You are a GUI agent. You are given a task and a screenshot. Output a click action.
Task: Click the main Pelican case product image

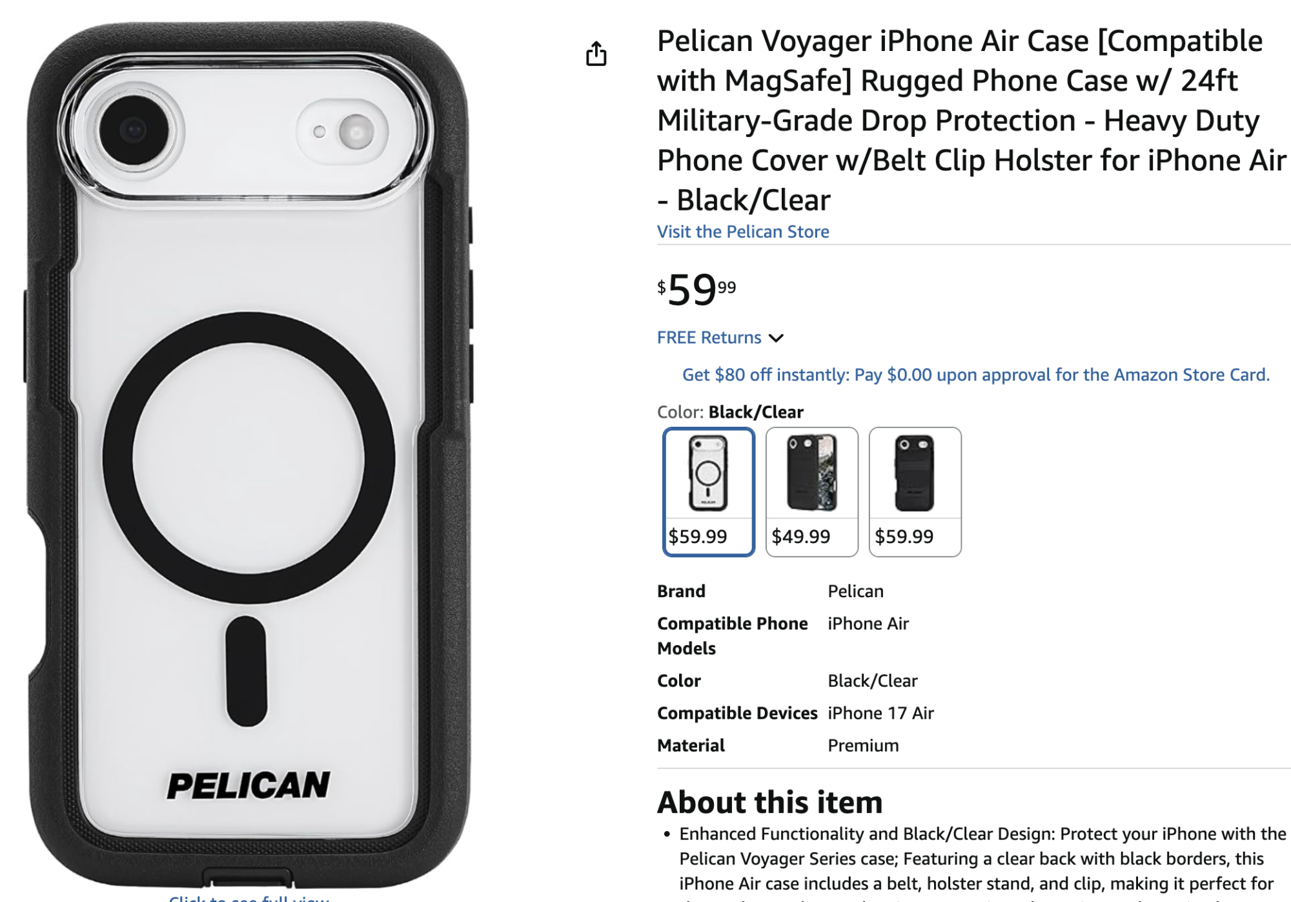[249, 455]
